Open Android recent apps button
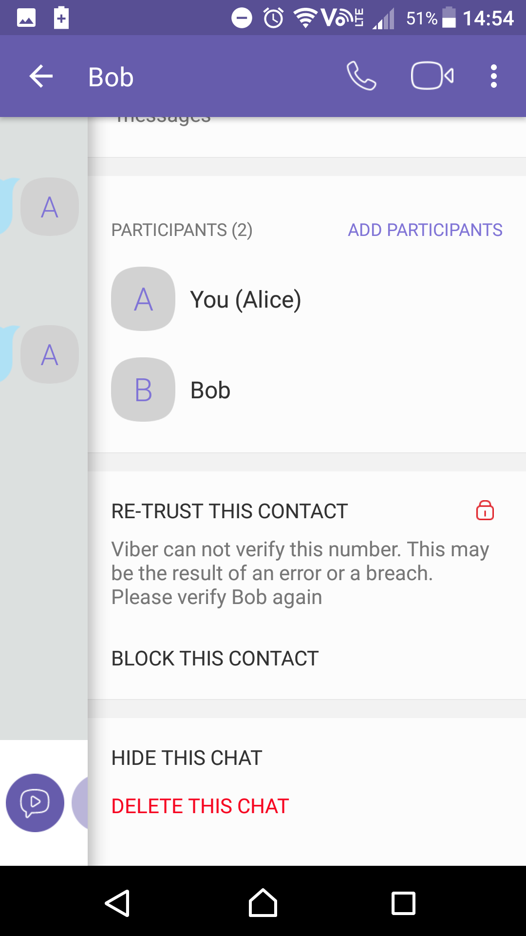 tap(403, 903)
